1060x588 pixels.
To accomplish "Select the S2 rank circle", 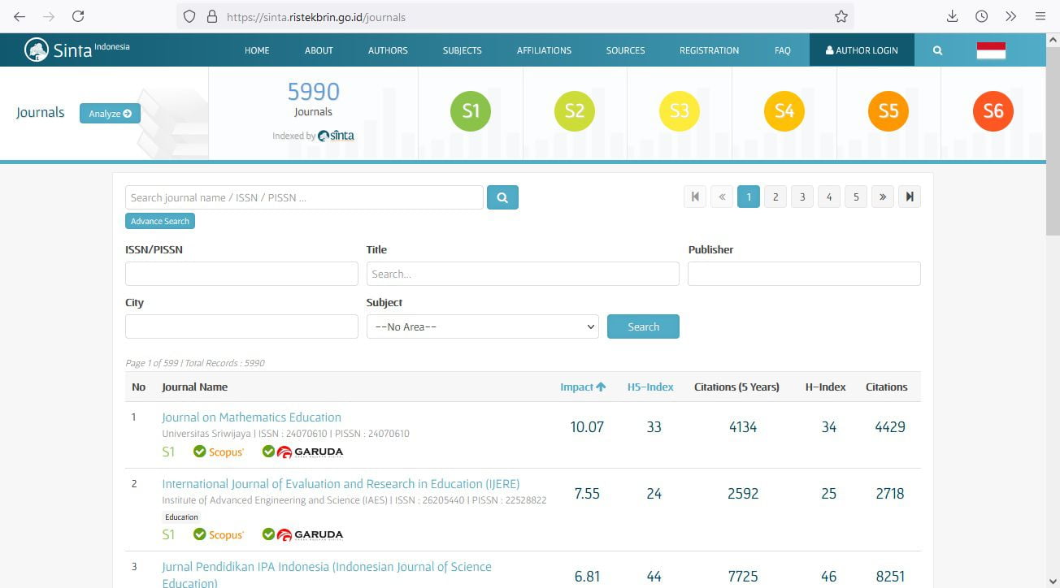I will pos(575,111).
